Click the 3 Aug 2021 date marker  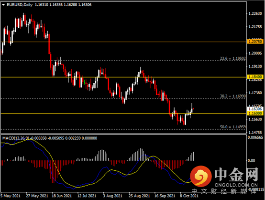[x=112, y=196]
